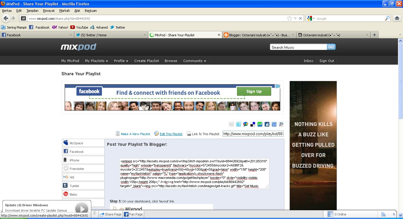Select Friendster in the share list
Screen dimensions: 403x219
click(x=83, y=169)
